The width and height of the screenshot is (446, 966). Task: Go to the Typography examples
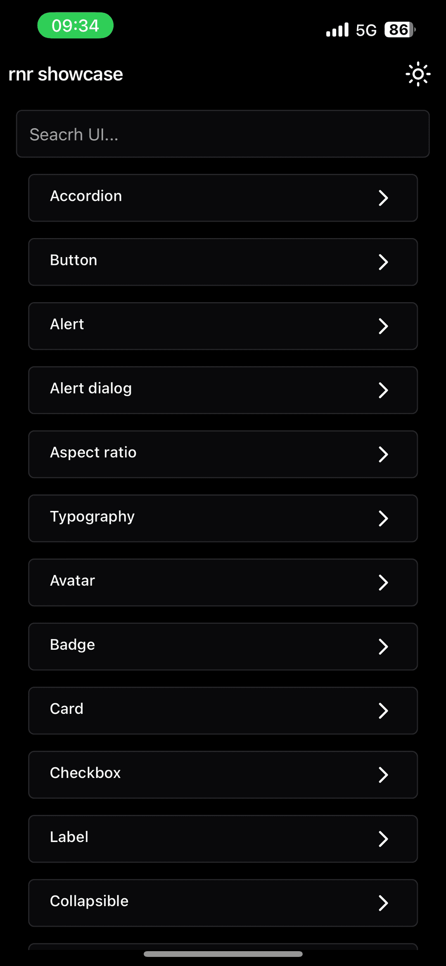point(223,518)
